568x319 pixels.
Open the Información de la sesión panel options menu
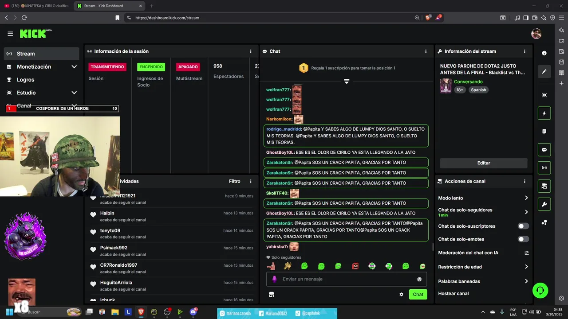pyautogui.click(x=251, y=51)
